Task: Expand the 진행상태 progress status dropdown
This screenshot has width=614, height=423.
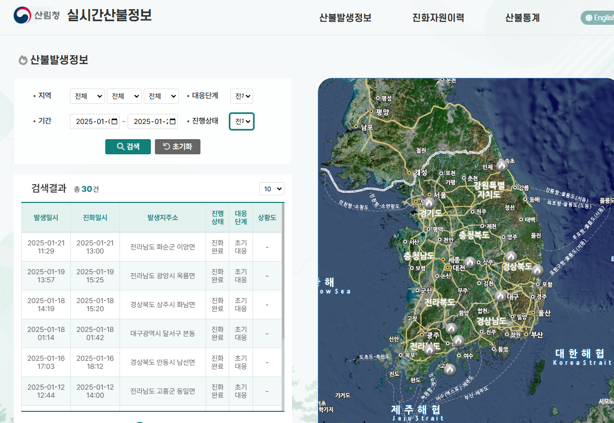Action: [241, 121]
